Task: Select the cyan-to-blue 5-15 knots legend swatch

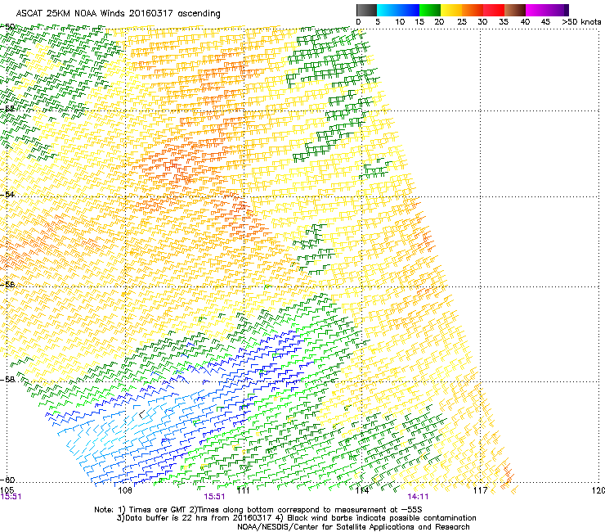Action: tap(398, 10)
